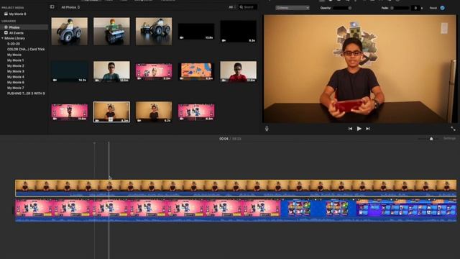The height and width of the screenshot is (259, 460).
Task: Select the 5-20-20 event
Action: pyautogui.click(x=14, y=44)
